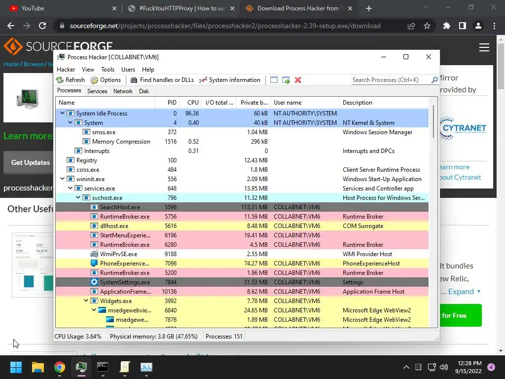Screen dimensions: 505x379
Task: Click the Chrome address bar URL
Action: tap(225, 26)
